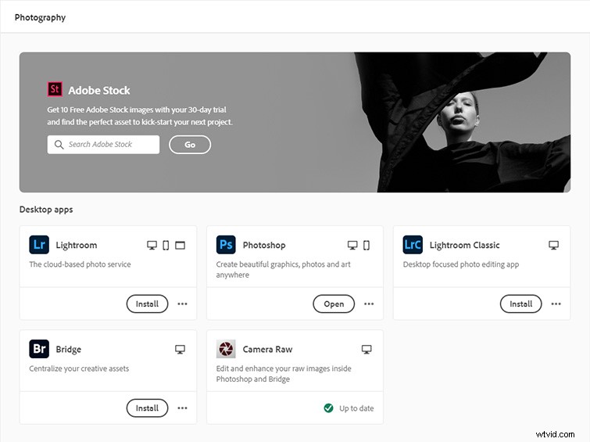This screenshot has height=442, width=590.
Task: Click Camera Raw's desktop platform icon
Action: 367,350
